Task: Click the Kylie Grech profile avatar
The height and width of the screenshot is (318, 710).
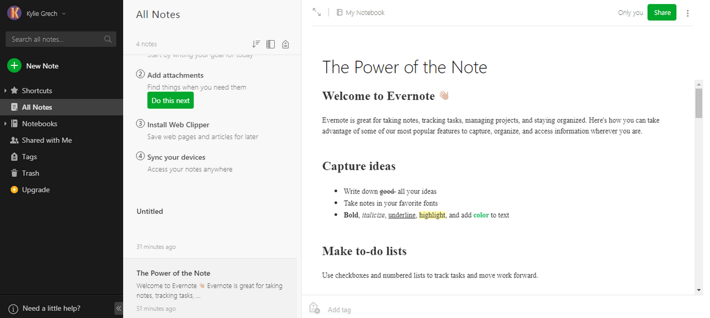Action: tap(15, 13)
